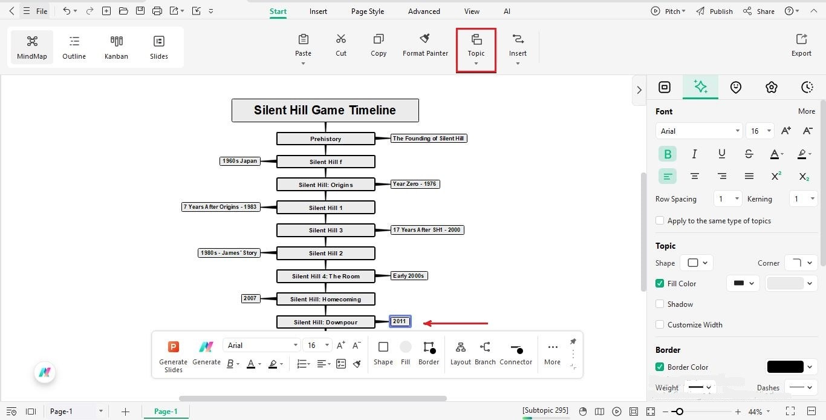Open the clock history panel tab
Screen dimensions: 826x420
[x=807, y=87]
